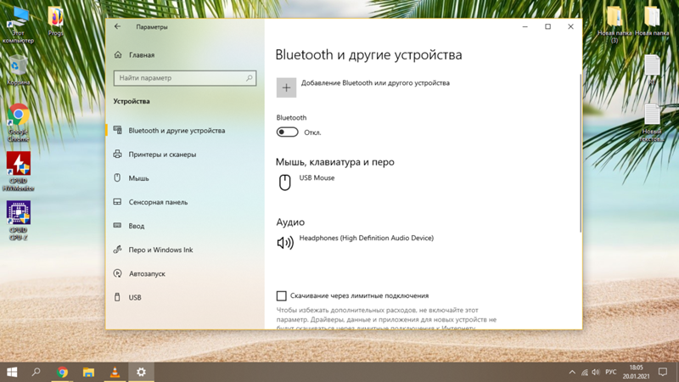Open the volume icon in system tray
This screenshot has width=679, height=382.
click(x=596, y=372)
